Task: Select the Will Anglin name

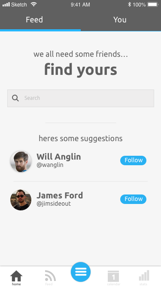Action: coord(58,157)
